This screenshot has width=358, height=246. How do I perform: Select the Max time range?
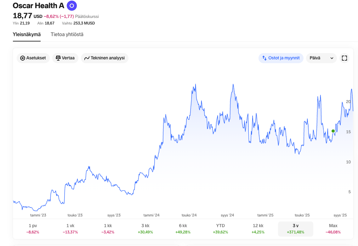[333, 229]
